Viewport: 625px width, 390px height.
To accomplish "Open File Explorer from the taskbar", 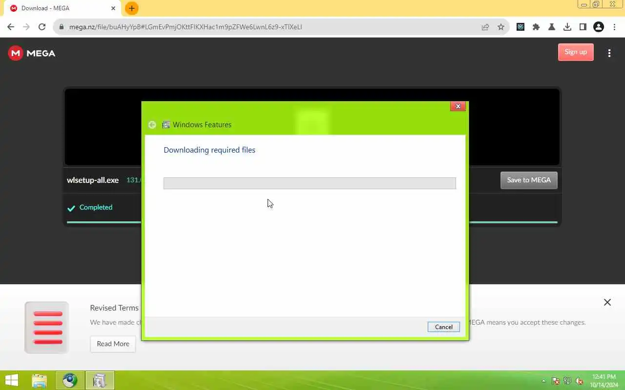I will pos(40,380).
